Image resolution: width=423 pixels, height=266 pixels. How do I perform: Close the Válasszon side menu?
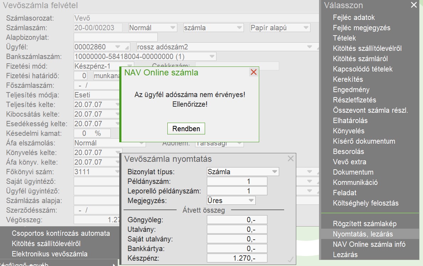pyautogui.click(x=413, y=5)
